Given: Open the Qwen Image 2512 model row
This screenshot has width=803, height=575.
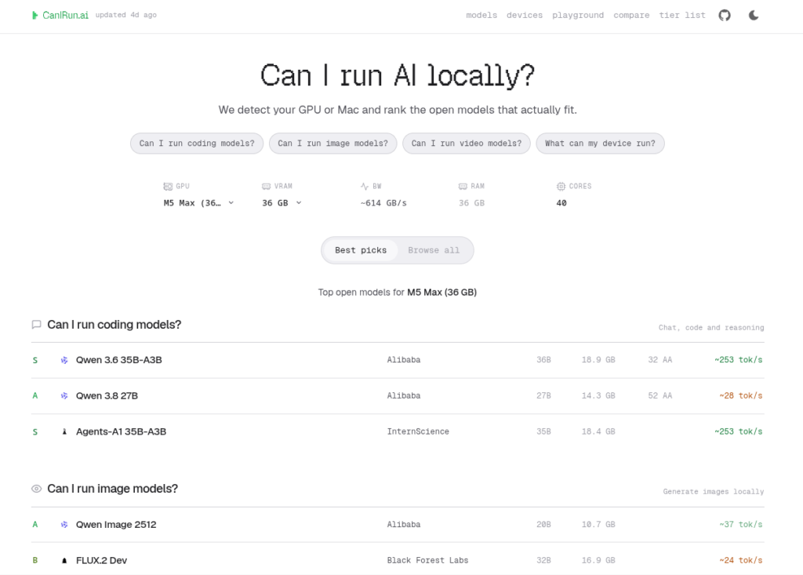Looking at the screenshot, I should coord(398,525).
